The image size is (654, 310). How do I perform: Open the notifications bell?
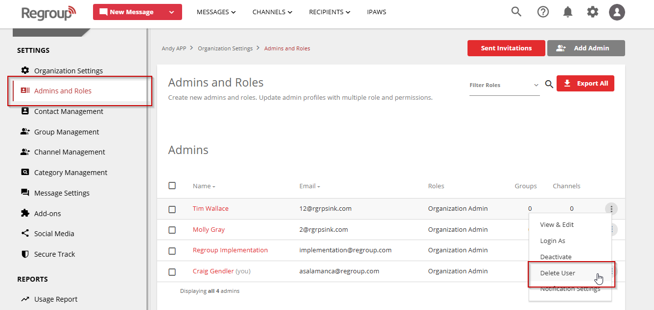(x=568, y=12)
